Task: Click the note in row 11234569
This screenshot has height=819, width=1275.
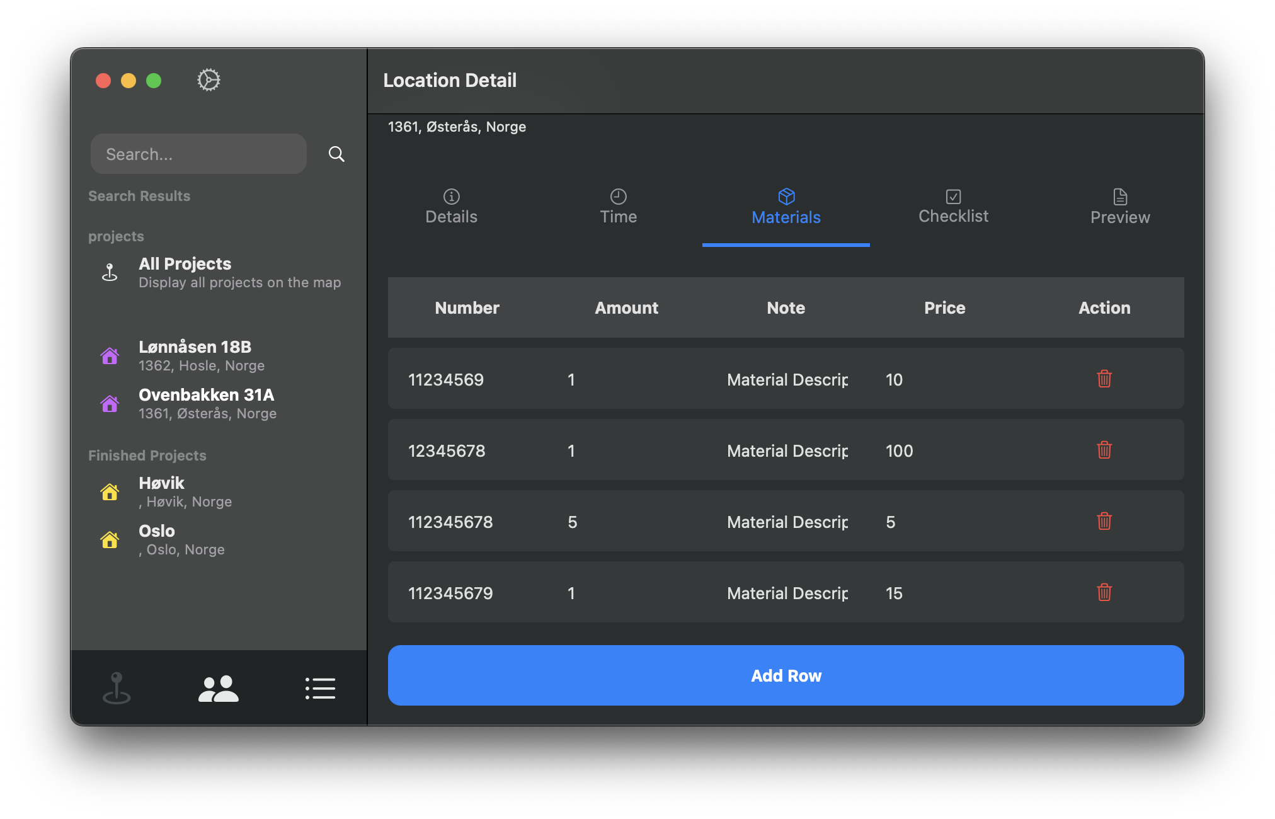Action: 787,379
